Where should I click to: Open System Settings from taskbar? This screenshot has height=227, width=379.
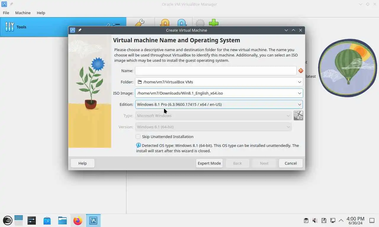[32, 220]
